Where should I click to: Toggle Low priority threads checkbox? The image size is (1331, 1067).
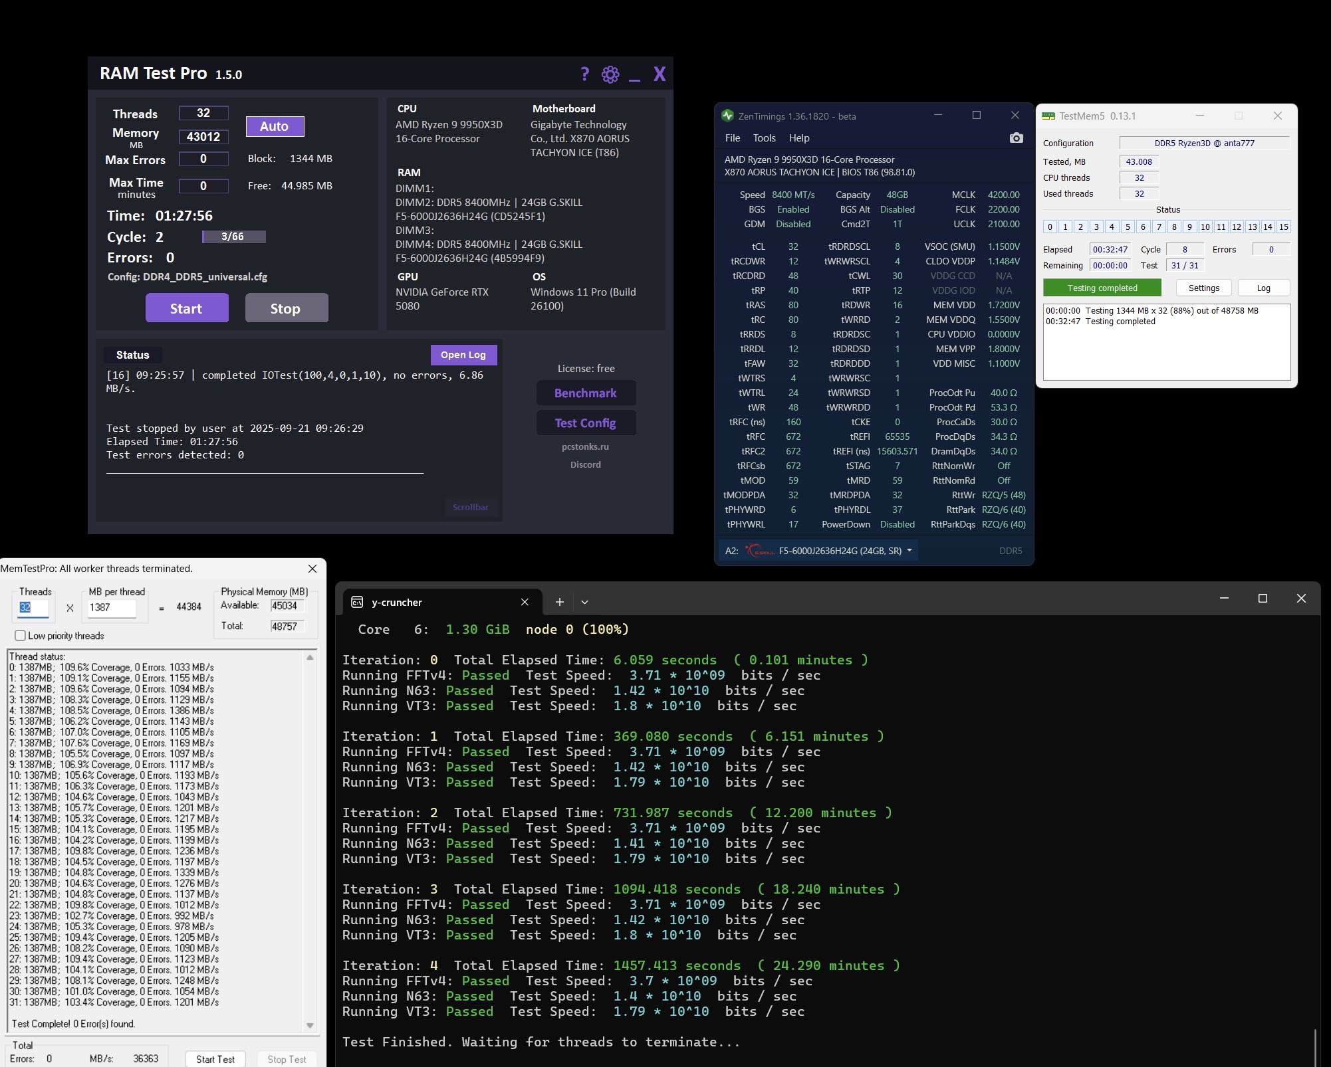[x=21, y=636]
